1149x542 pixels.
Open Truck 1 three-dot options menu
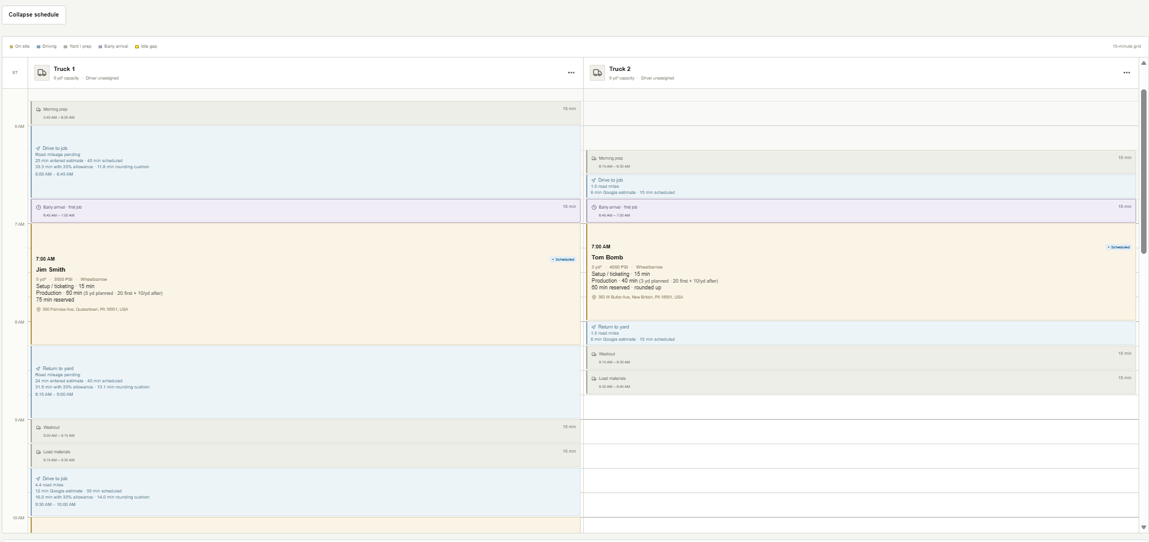(x=571, y=73)
